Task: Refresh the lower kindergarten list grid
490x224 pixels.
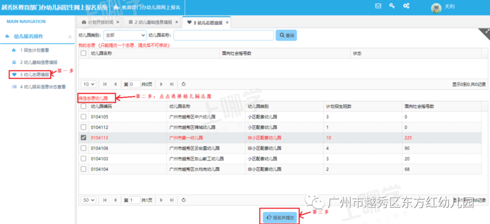Action: coord(184,200)
